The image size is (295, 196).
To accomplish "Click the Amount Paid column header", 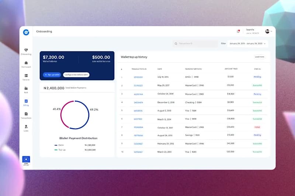I will (231, 69).
